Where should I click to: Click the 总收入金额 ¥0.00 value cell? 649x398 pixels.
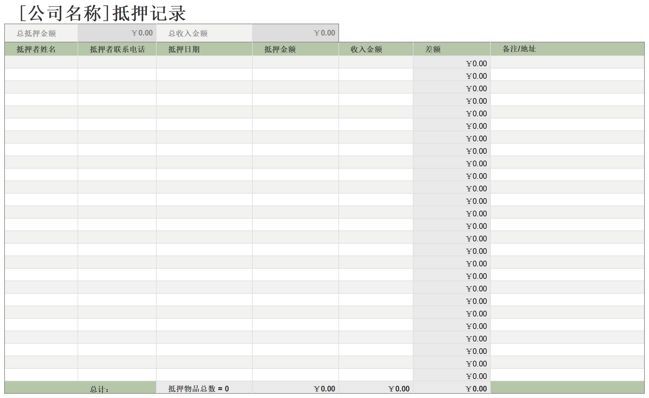tap(295, 33)
